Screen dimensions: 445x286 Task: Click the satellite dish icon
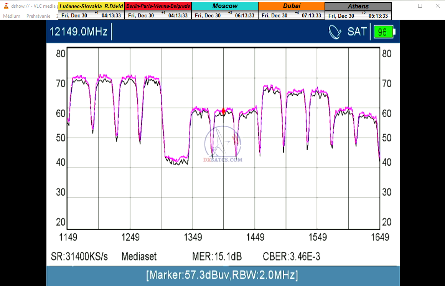pyautogui.click(x=335, y=32)
